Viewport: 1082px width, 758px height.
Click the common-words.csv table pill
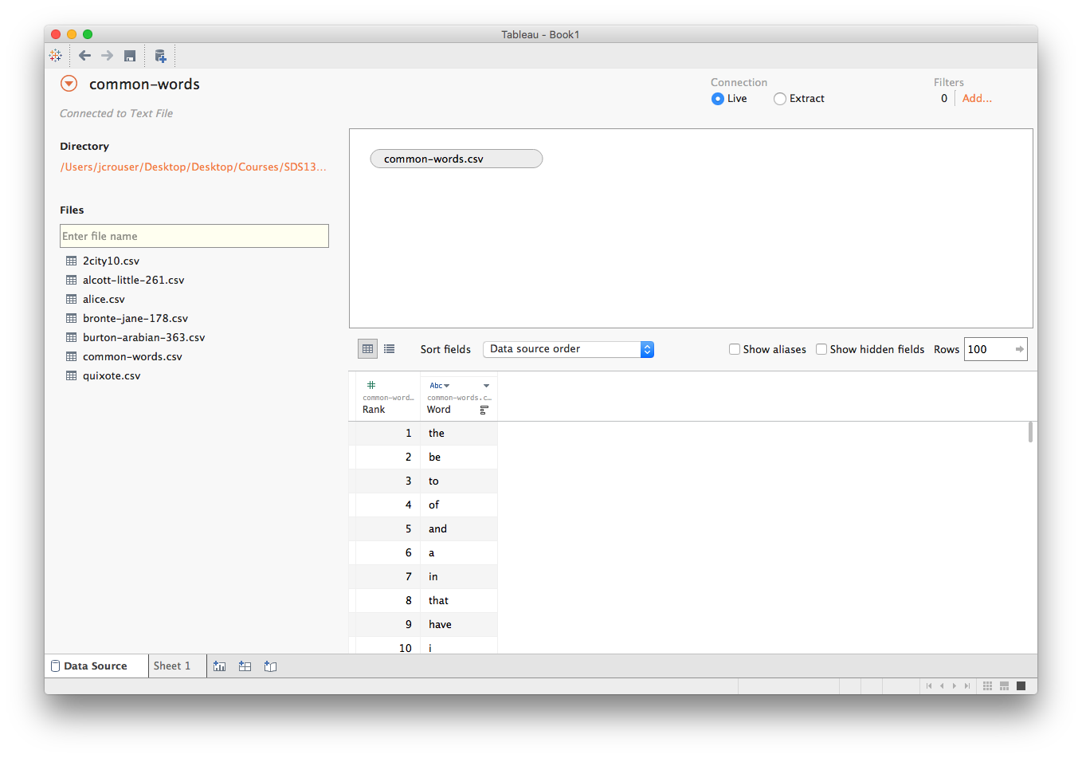pyautogui.click(x=457, y=159)
